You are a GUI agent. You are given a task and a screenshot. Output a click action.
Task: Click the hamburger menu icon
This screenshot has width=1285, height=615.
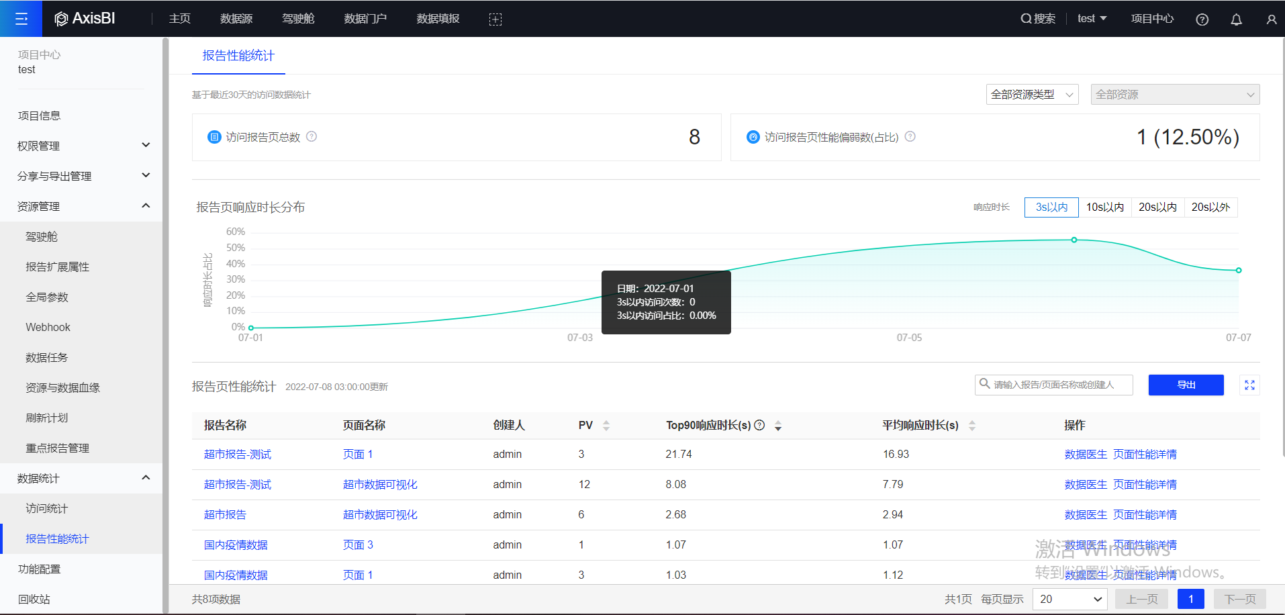21,19
